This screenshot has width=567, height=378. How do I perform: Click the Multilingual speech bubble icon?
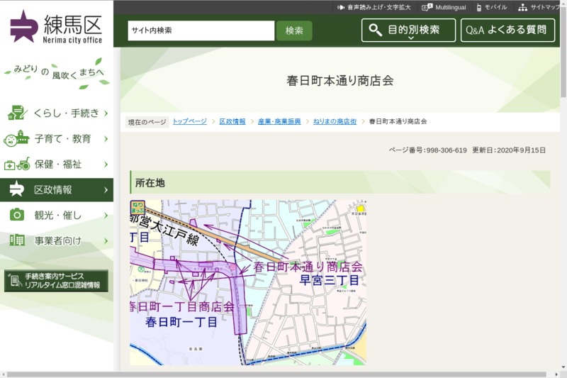coord(427,7)
